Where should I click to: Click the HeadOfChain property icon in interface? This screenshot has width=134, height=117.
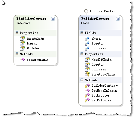22,38
